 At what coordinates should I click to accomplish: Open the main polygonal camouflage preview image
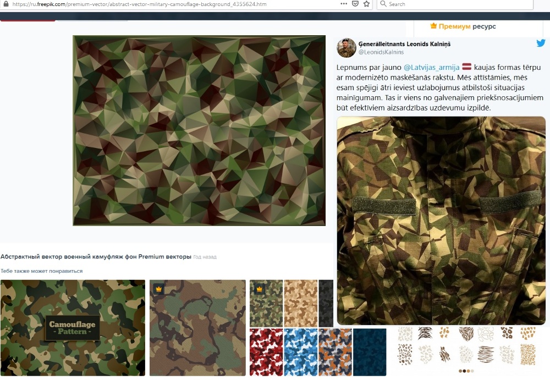(199, 131)
